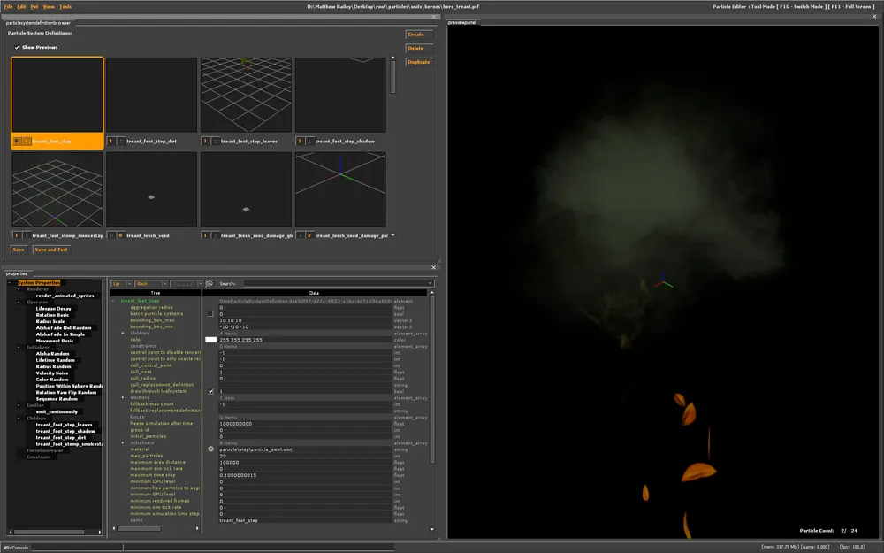Open the File menu
Image resolution: width=884 pixels, height=553 pixels.
point(8,6)
